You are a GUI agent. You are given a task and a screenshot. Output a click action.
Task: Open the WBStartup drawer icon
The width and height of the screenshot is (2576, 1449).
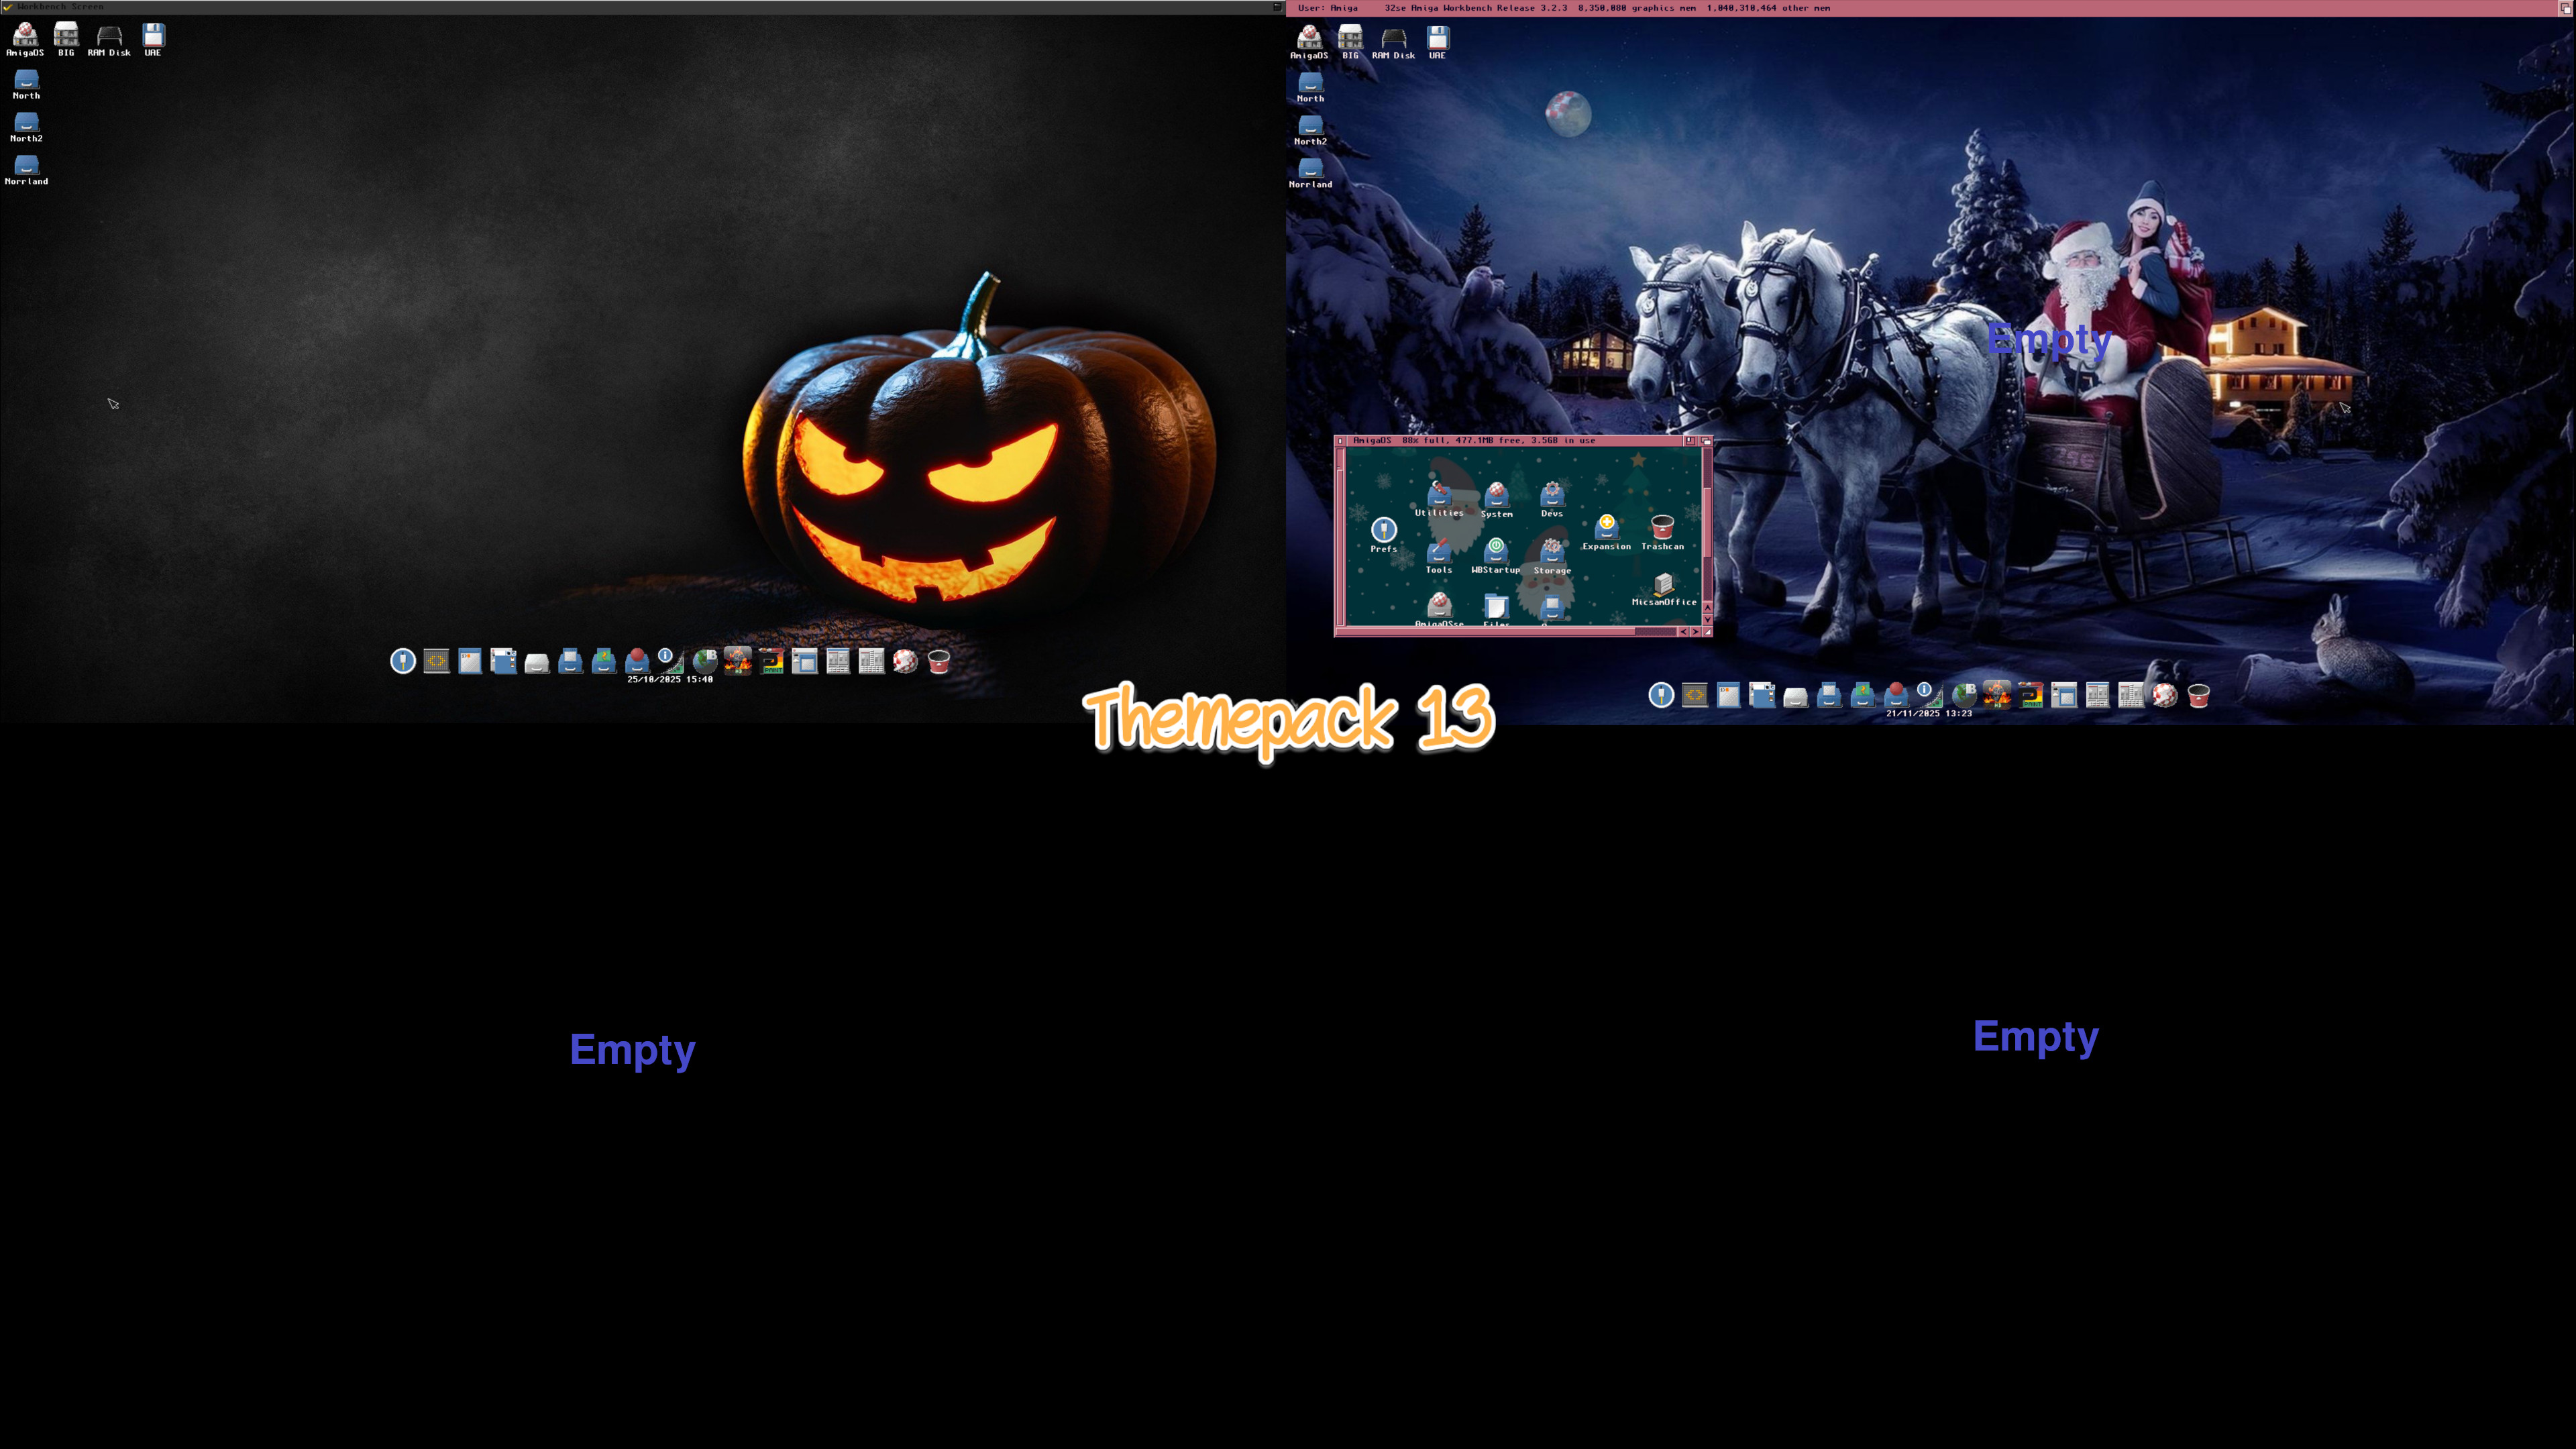click(1495, 552)
